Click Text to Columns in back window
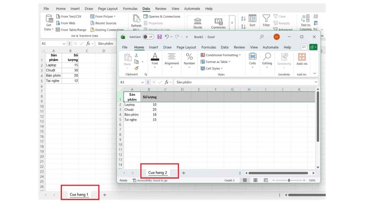This screenshot has height=211, width=375. [x=306, y=23]
